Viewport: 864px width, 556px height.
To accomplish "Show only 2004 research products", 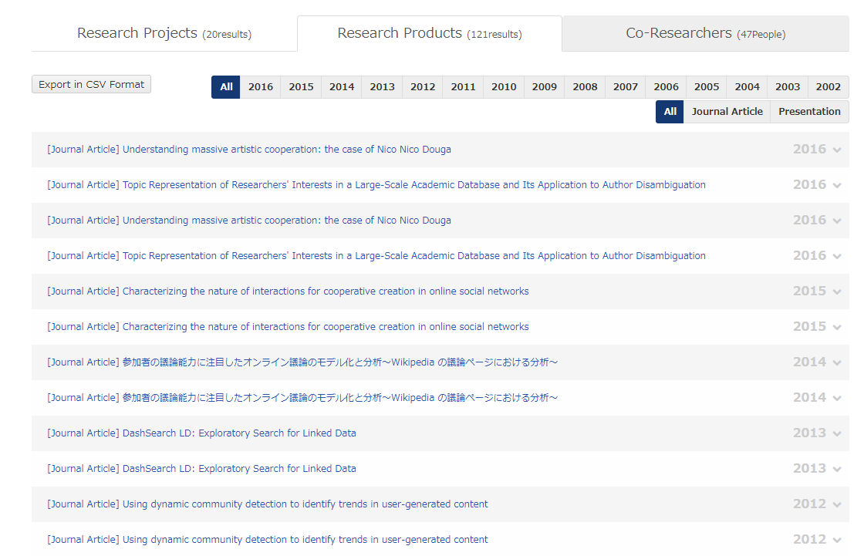I will pos(747,87).
